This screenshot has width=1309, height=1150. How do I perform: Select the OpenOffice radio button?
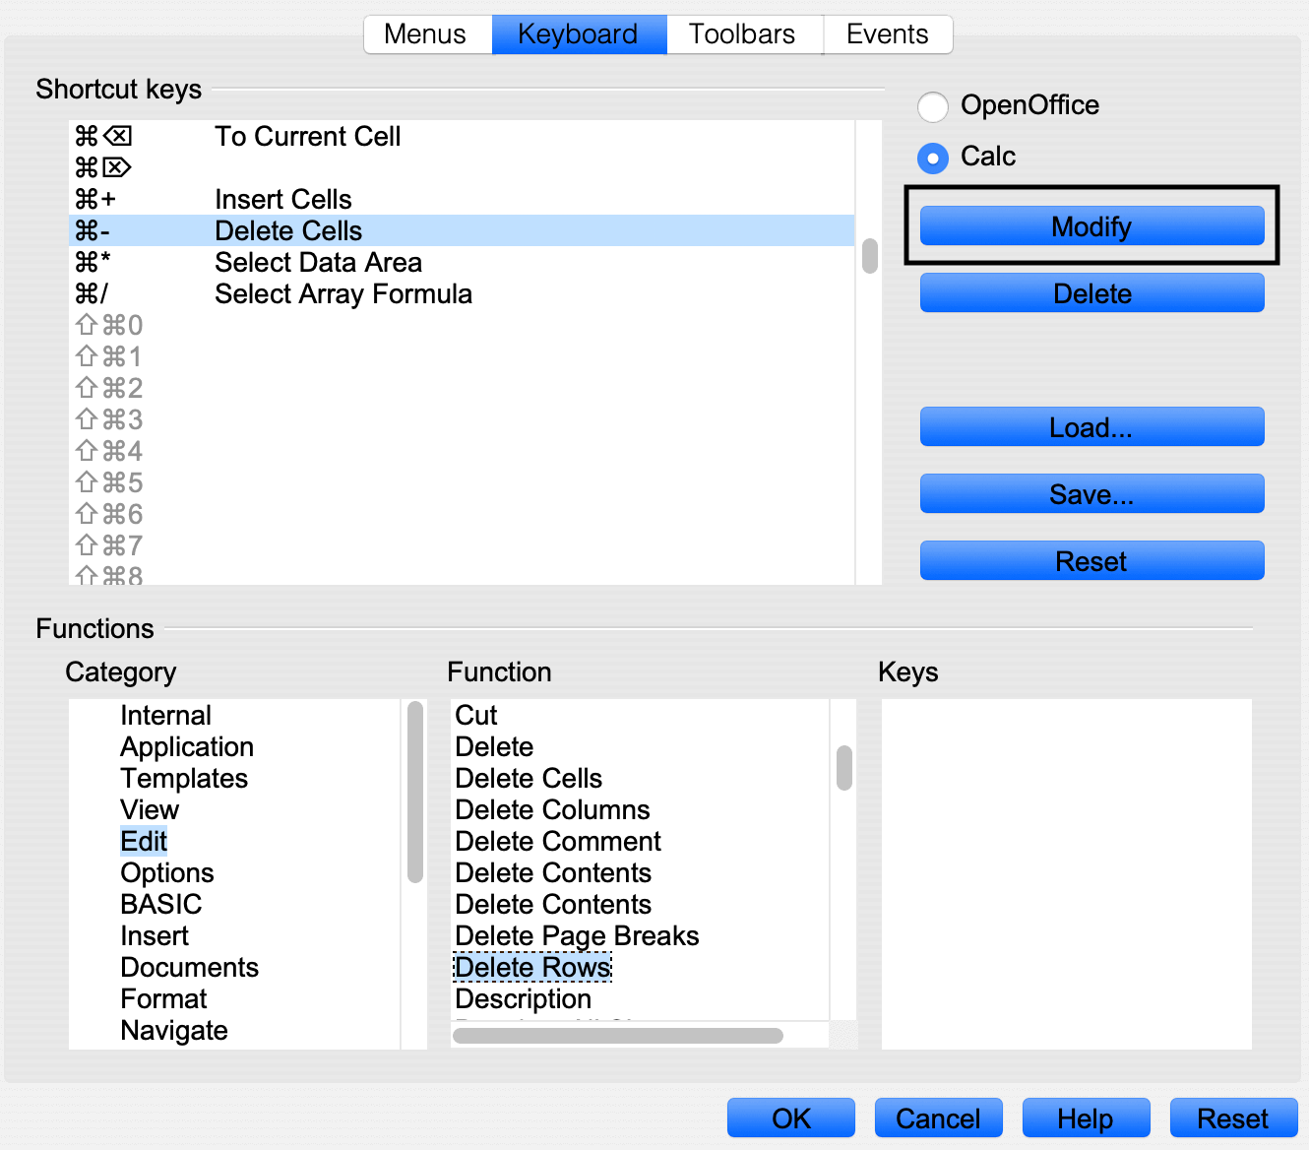point(933,106)
